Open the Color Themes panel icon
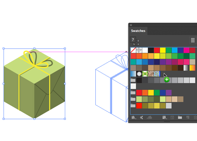 tap(141, 117)
